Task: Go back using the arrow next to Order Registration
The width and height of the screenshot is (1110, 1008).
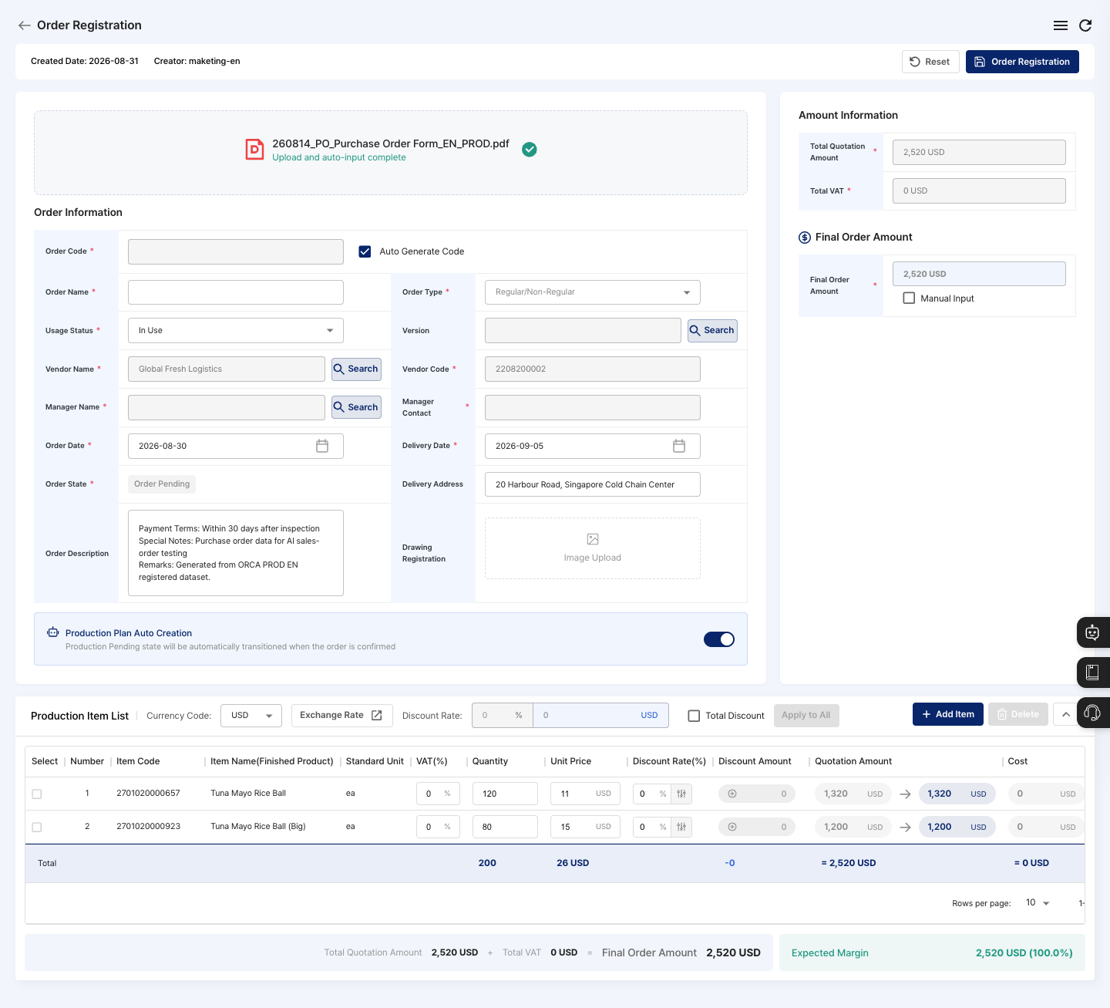Action: tap(25, 25)
